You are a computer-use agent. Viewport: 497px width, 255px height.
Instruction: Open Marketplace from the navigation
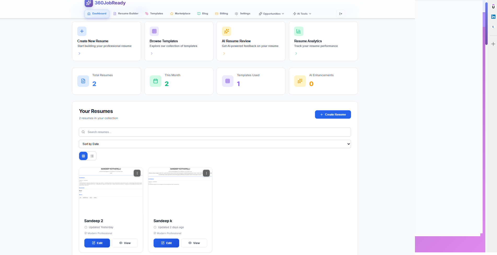click(180, 14)
